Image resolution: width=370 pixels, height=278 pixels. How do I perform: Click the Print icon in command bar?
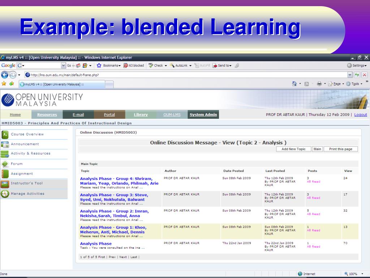click(319, 84)
